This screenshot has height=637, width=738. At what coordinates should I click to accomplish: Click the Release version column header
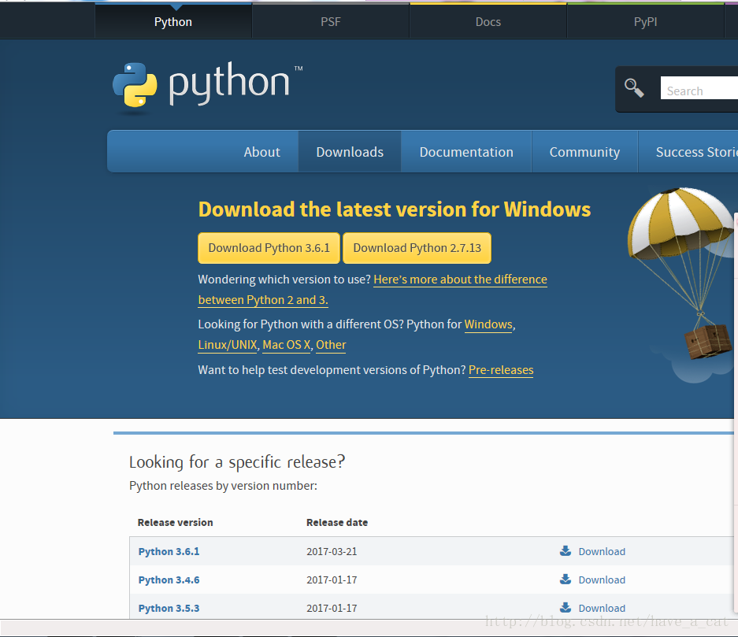click(x=175, y=522)
